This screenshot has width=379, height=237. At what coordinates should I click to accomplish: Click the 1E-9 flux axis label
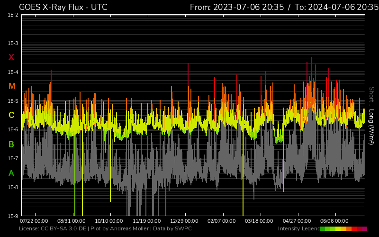tap(13, 216)
